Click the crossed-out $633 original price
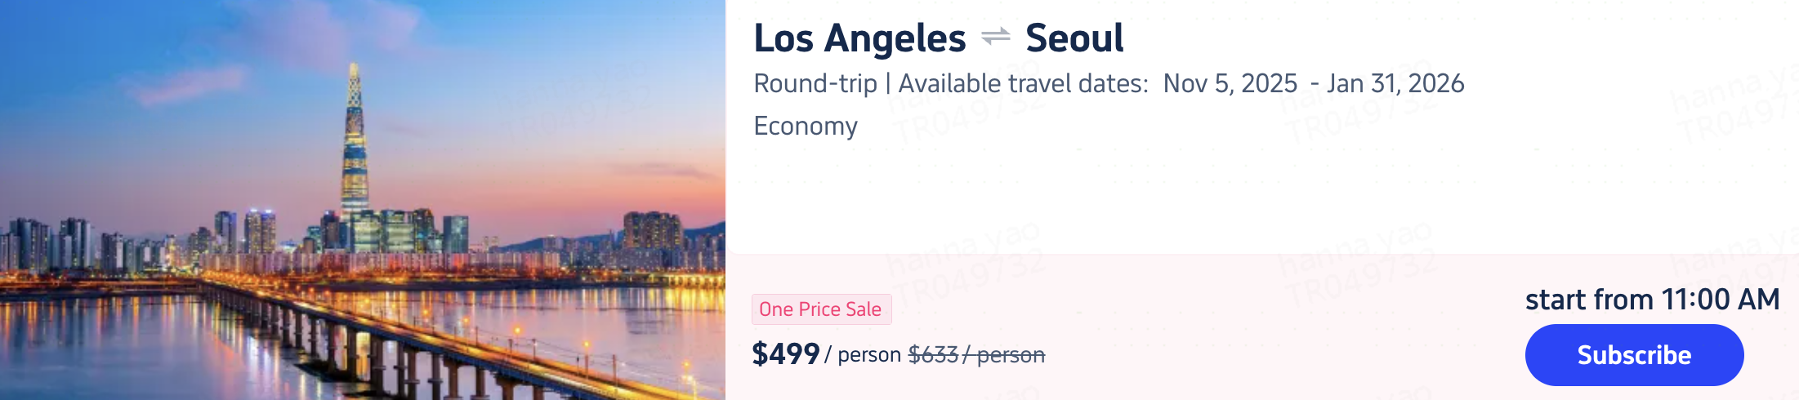Screen dimensions: 1799x400 [933, 354]
